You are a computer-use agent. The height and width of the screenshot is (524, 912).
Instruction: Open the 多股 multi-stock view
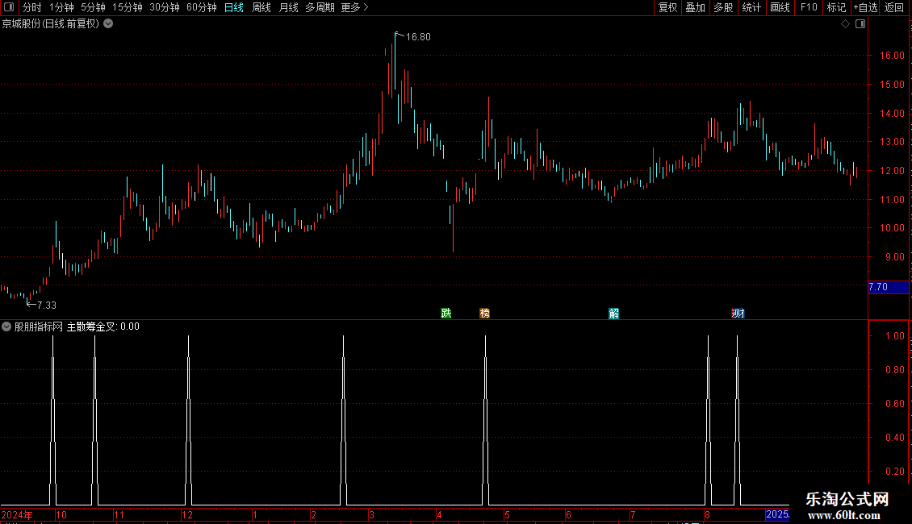(x=724, y=7)
